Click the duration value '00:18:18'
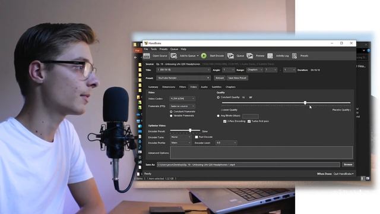This screenshot has height=214, width=380. [315, 70]
